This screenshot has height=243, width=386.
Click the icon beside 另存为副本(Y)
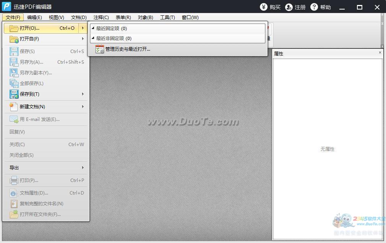click(14, 73)
